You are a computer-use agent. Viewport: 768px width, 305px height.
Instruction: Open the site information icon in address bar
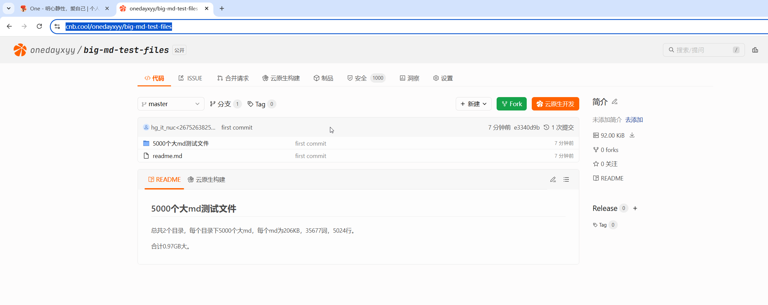(57, 26)
